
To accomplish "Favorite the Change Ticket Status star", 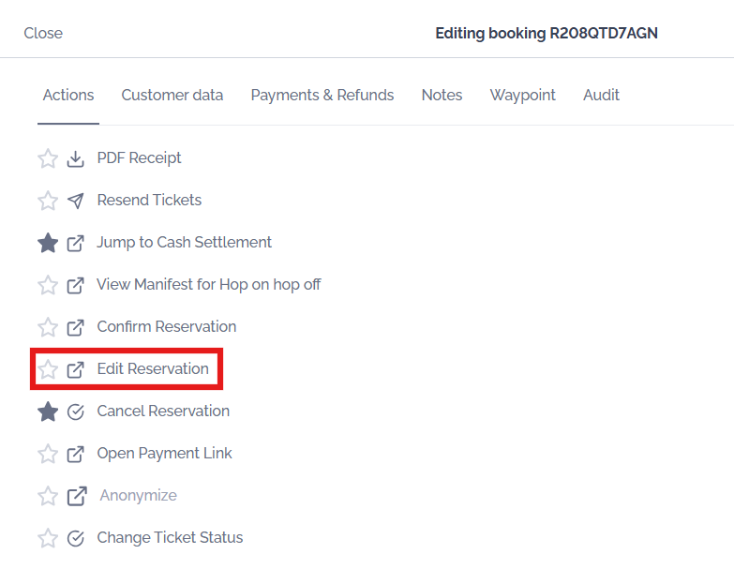I will click(48, 538).
